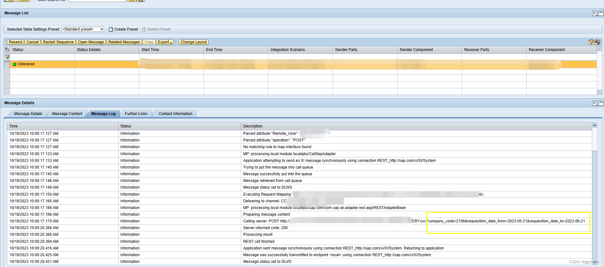The width and height of the screenshot is (604, 267).
Task: Open the Export dropdown button
Action: (x=165, y=42)
